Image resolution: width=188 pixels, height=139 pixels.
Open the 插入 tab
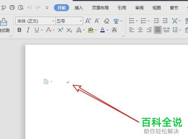coord(79,8)
